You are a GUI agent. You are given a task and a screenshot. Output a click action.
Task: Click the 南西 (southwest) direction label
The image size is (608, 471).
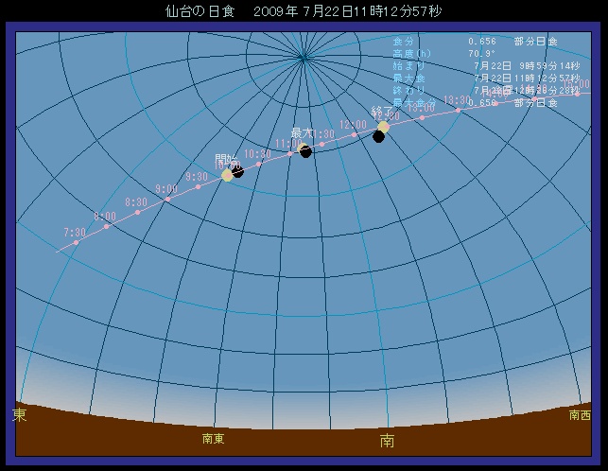click(580, 415)
